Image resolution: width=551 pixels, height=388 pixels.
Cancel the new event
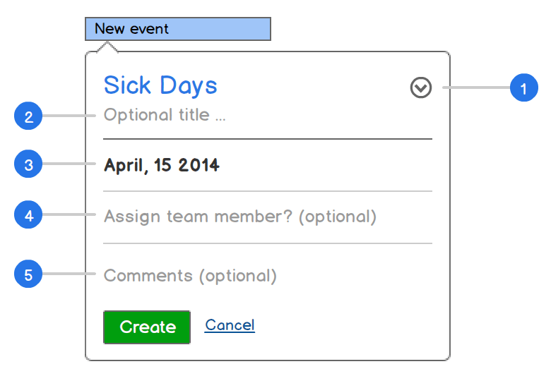click(230, 325)
